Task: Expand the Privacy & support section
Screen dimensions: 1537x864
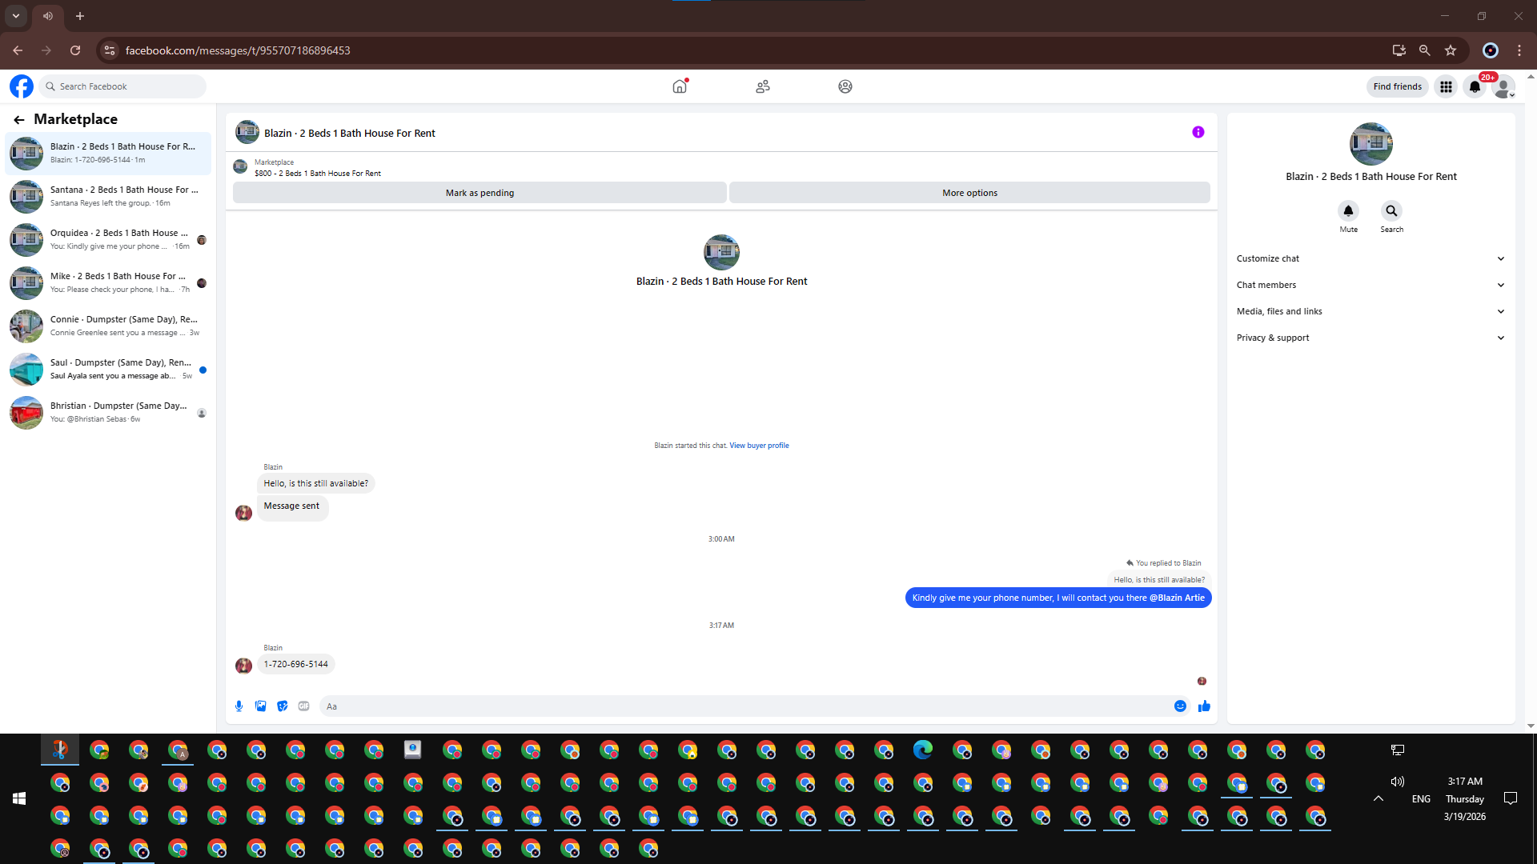Action: (1370, 338)
